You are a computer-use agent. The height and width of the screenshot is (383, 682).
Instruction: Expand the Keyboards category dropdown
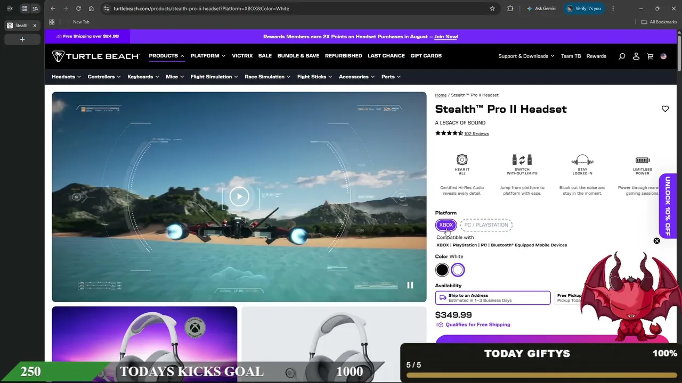(x=143, y=77)
